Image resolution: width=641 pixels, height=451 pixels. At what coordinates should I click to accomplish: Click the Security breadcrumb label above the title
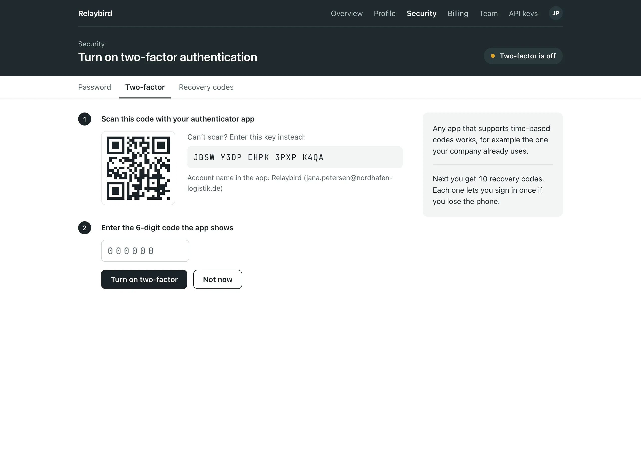point(91,44)
